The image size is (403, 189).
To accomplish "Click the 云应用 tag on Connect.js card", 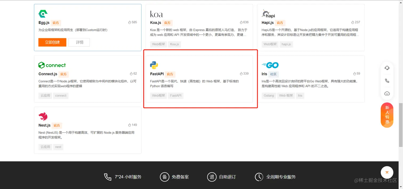I will [45, 96].
